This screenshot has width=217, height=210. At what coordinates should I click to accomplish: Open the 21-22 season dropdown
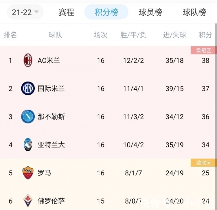25,12
